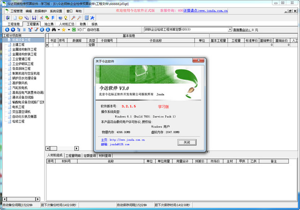This screenshot has height=210, width=300.
Task: Select 工业管道工程 tree item
Action: [x=21, y=59]
